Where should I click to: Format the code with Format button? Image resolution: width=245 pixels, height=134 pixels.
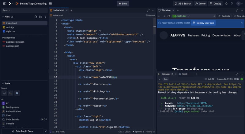pos(150,16)
